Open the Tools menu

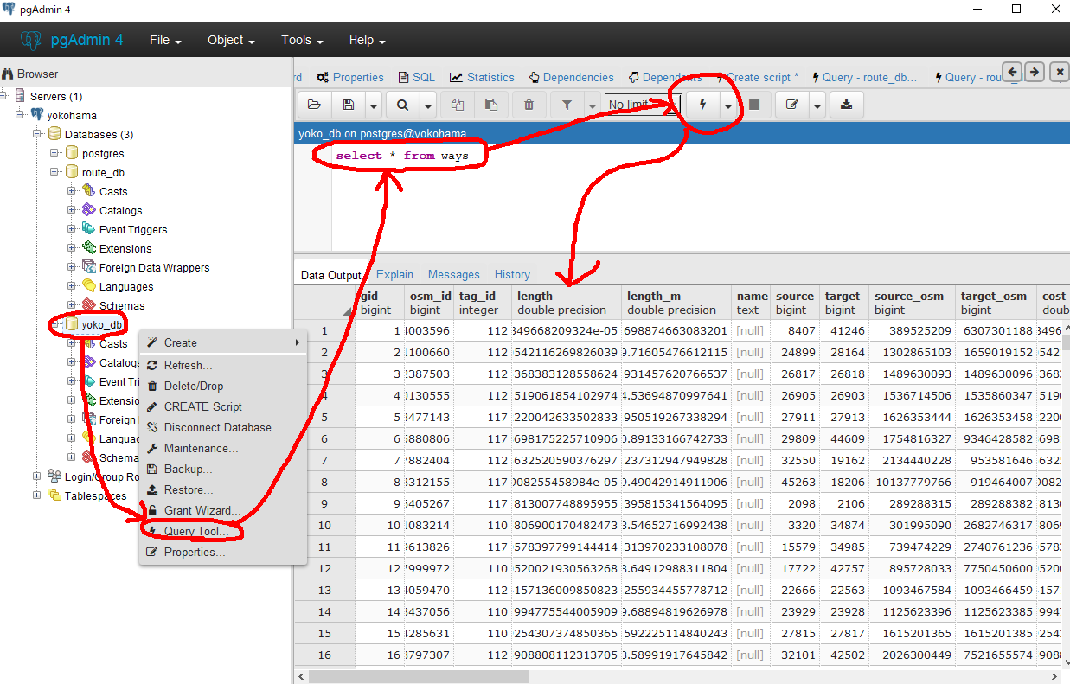(x=302, y=40)
